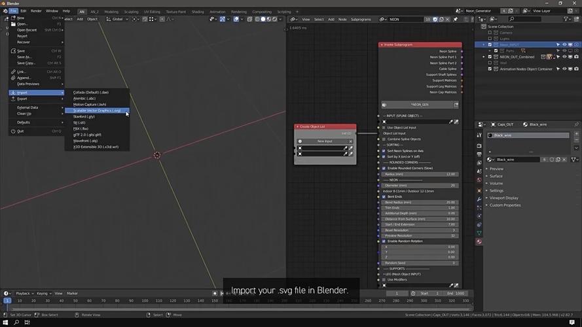Choose Wavefront (.obj) import option
This screenshot has width=582, height=327.
pos(97,141)
